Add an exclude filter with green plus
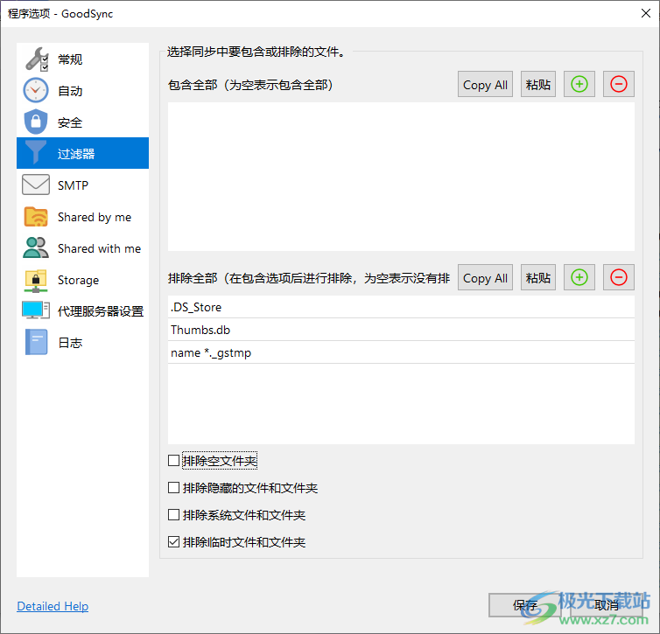660x634 pixels. pyautogui.click(x=579, y=277)
